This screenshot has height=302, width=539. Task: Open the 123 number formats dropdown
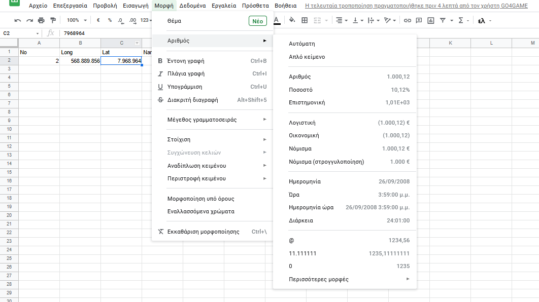(x=146, y=20)
